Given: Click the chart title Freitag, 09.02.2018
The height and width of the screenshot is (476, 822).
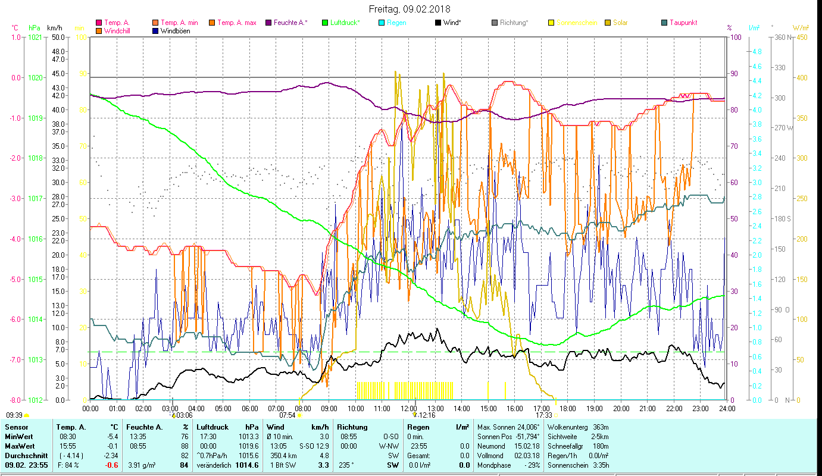Looking at the screenshot, I should [410, 9].
